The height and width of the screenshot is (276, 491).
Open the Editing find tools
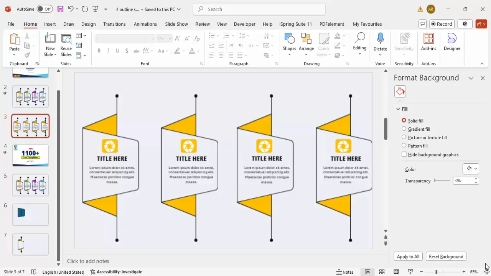(x=359, y=43)
